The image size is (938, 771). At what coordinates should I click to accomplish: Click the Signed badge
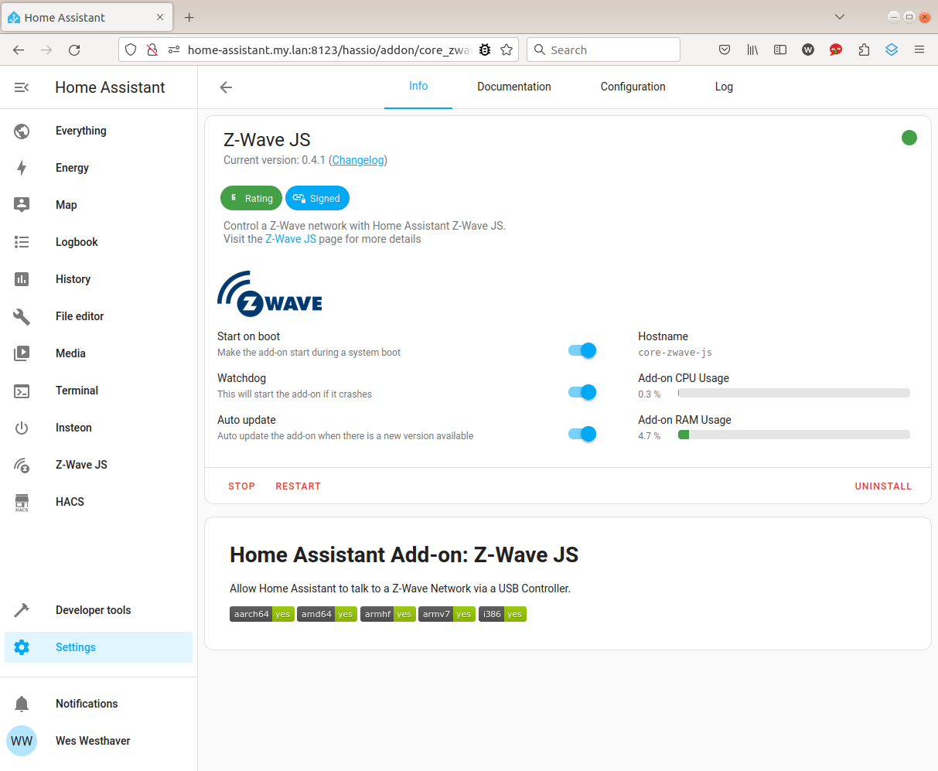click(x=317, y=198)
